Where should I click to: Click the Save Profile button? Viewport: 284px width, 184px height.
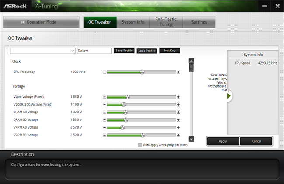pos(124,51)
